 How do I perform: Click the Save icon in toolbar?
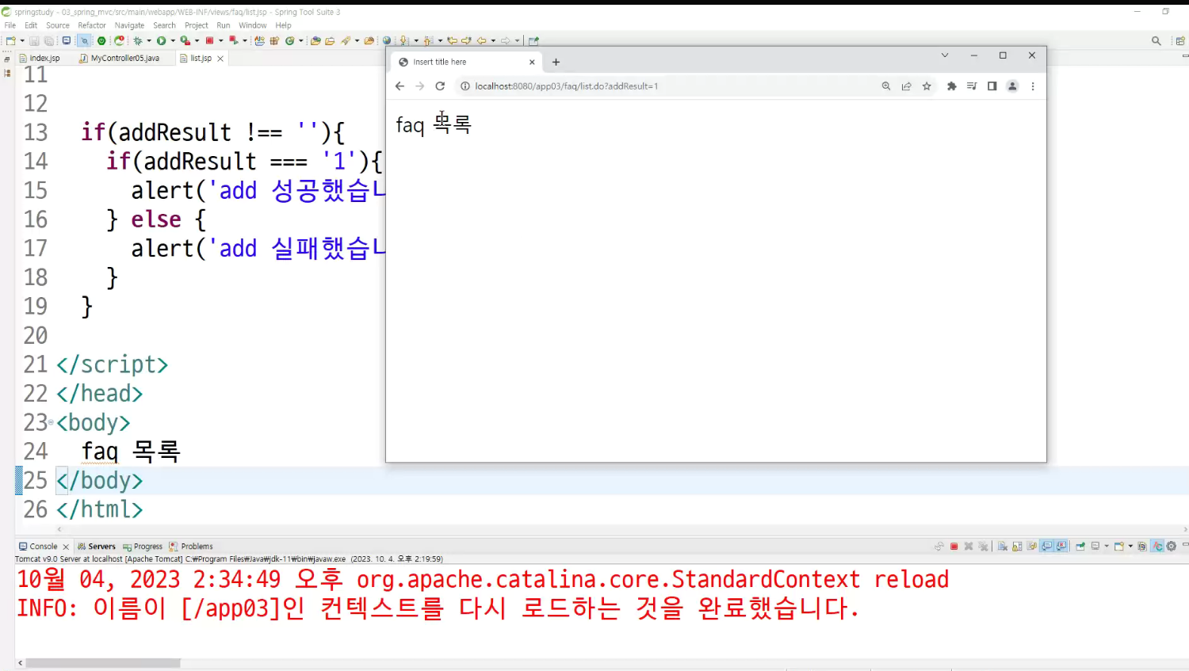[x=34, y=40]
